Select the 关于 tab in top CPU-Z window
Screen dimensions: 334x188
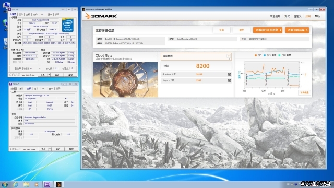[57, 14]
